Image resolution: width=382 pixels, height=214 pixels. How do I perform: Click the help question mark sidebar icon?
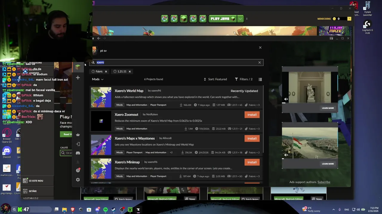pos(78,170)
